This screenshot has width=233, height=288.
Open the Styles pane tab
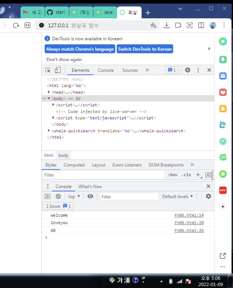[x=51, y=165]
